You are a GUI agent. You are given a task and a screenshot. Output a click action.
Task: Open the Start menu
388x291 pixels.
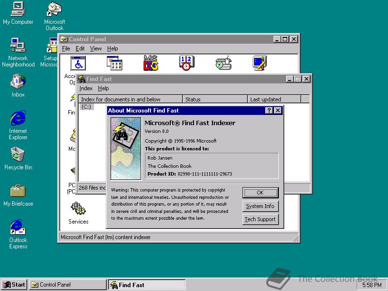[x=14, y=285]
